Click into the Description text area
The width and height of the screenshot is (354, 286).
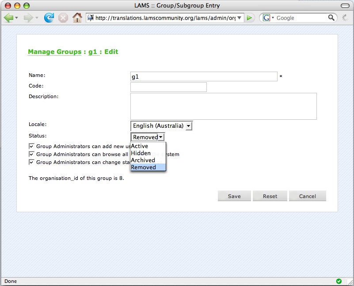223,106
